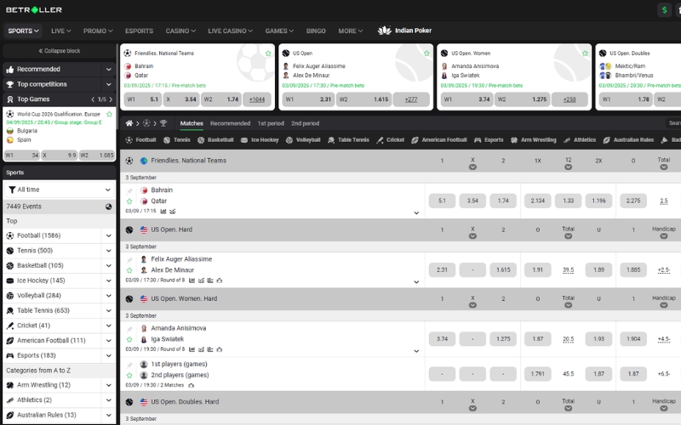This screenshot has height=425, width=681.
Task: Expand the Recommended section
Action: click(109, 70)
